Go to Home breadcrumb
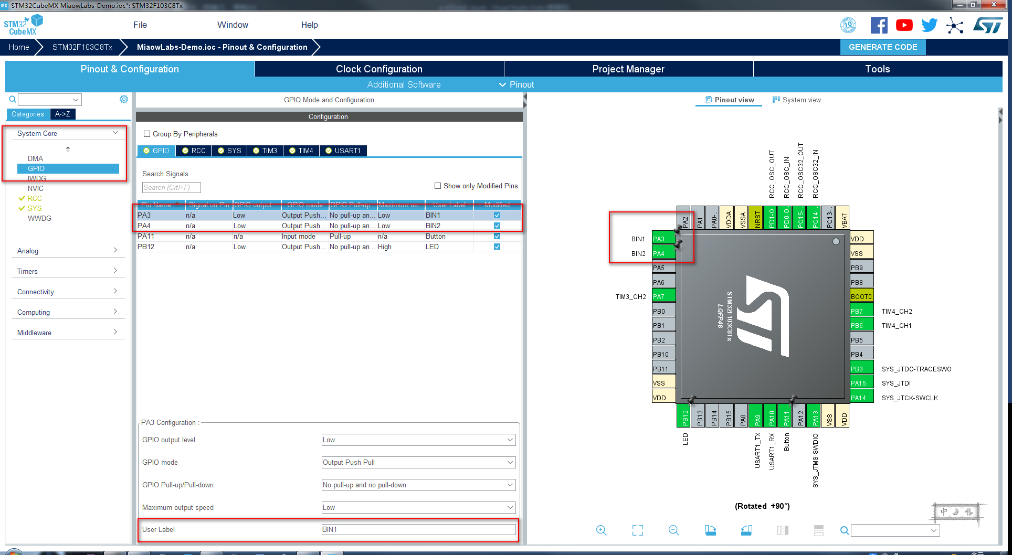Image resolution: width=1012 pixels, height=555 pixels. pyautogui.click(x=19, y=47)
